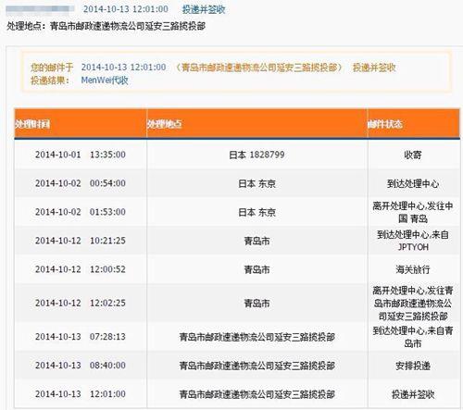This screenshot has width=463, height=410.
Task: Click the 投递并签收 cell in last row
Action: point(413,394)
